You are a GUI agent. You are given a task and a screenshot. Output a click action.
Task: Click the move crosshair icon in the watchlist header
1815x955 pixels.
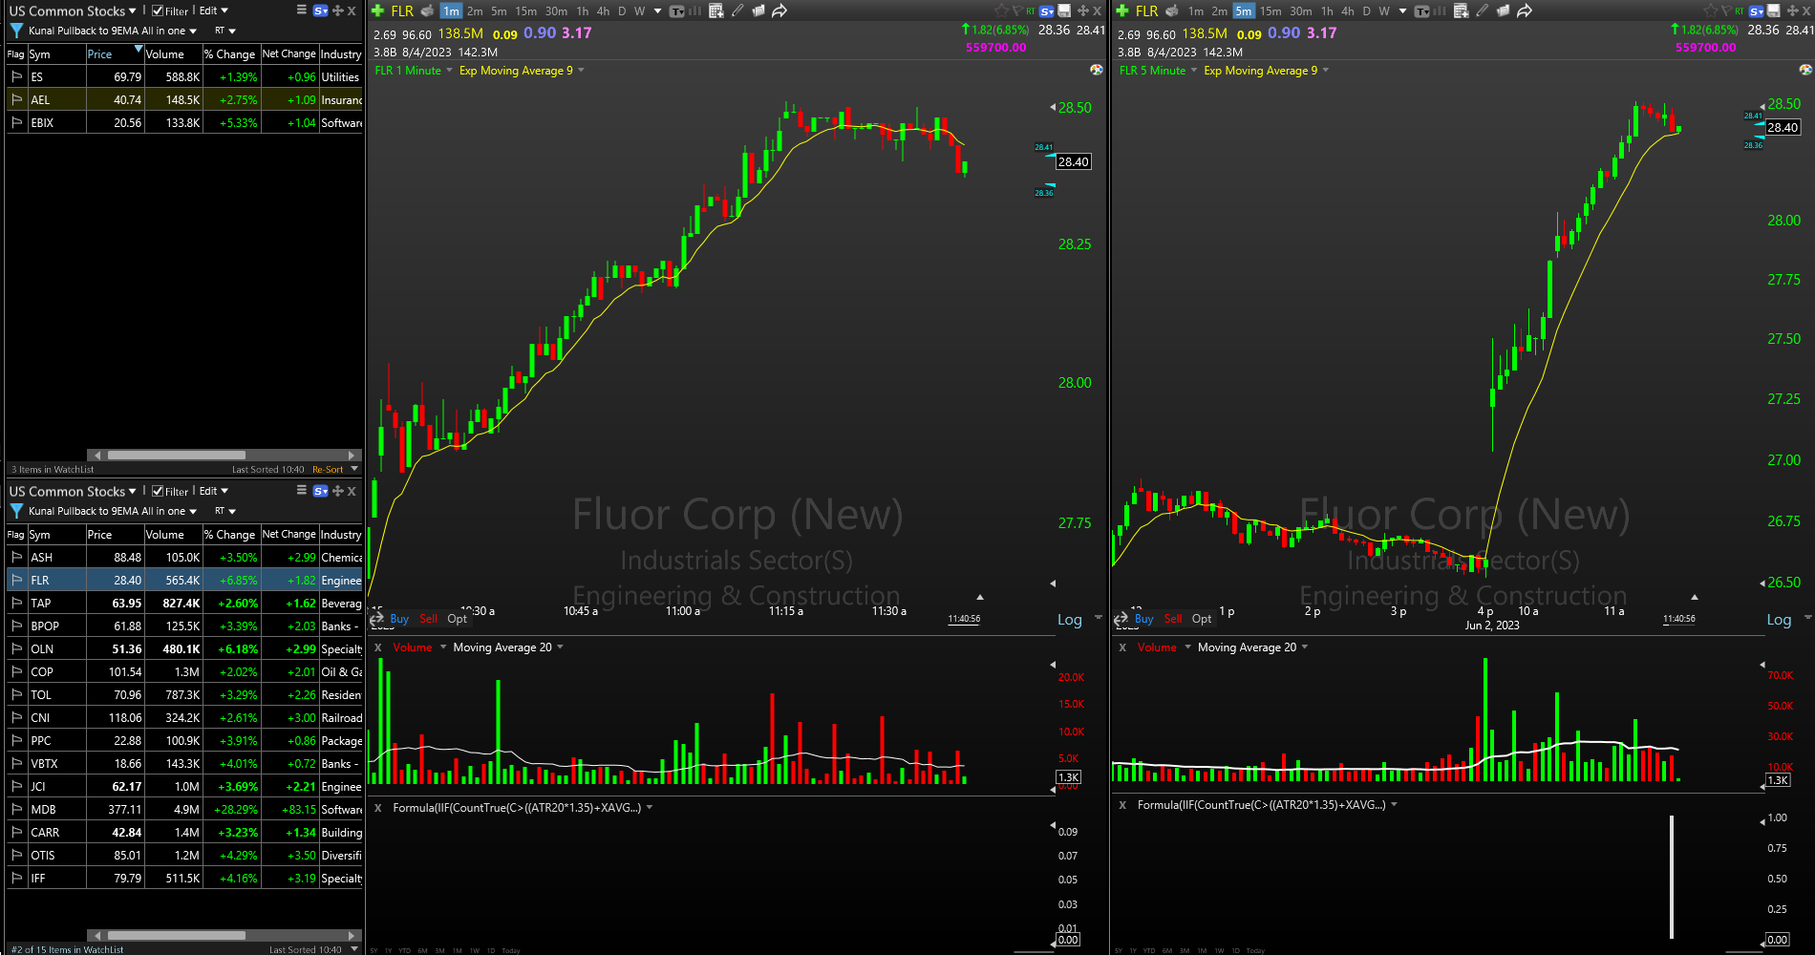336,11
